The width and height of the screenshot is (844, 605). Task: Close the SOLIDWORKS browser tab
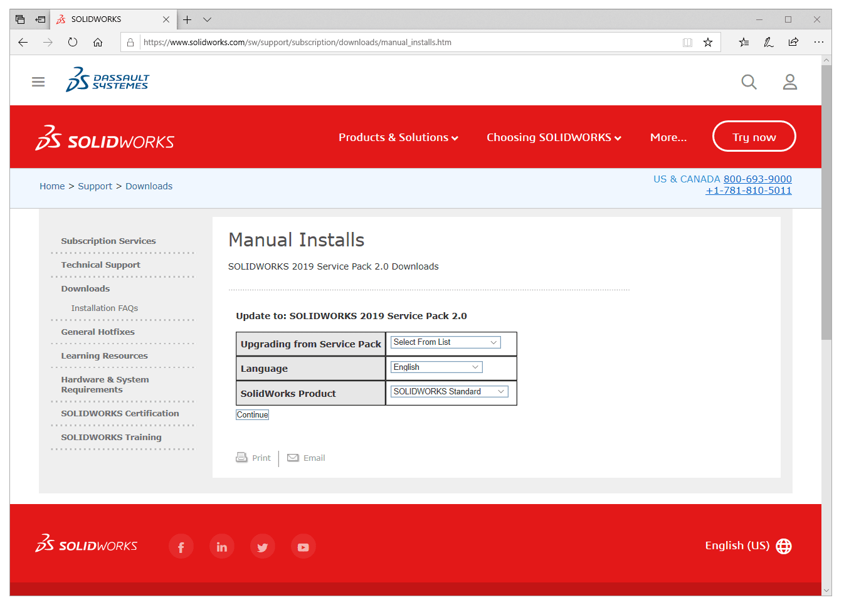(x=166, y=19)
